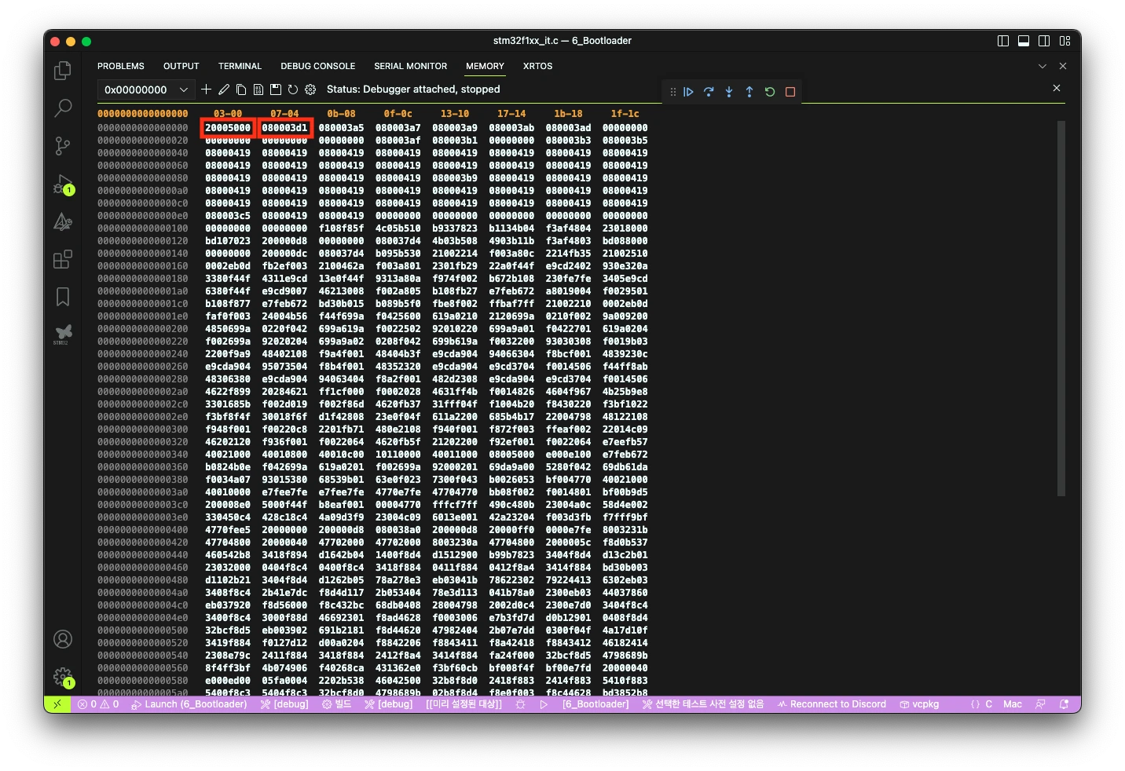
Task: Click the debug Continue button
Action: (688, 92)
